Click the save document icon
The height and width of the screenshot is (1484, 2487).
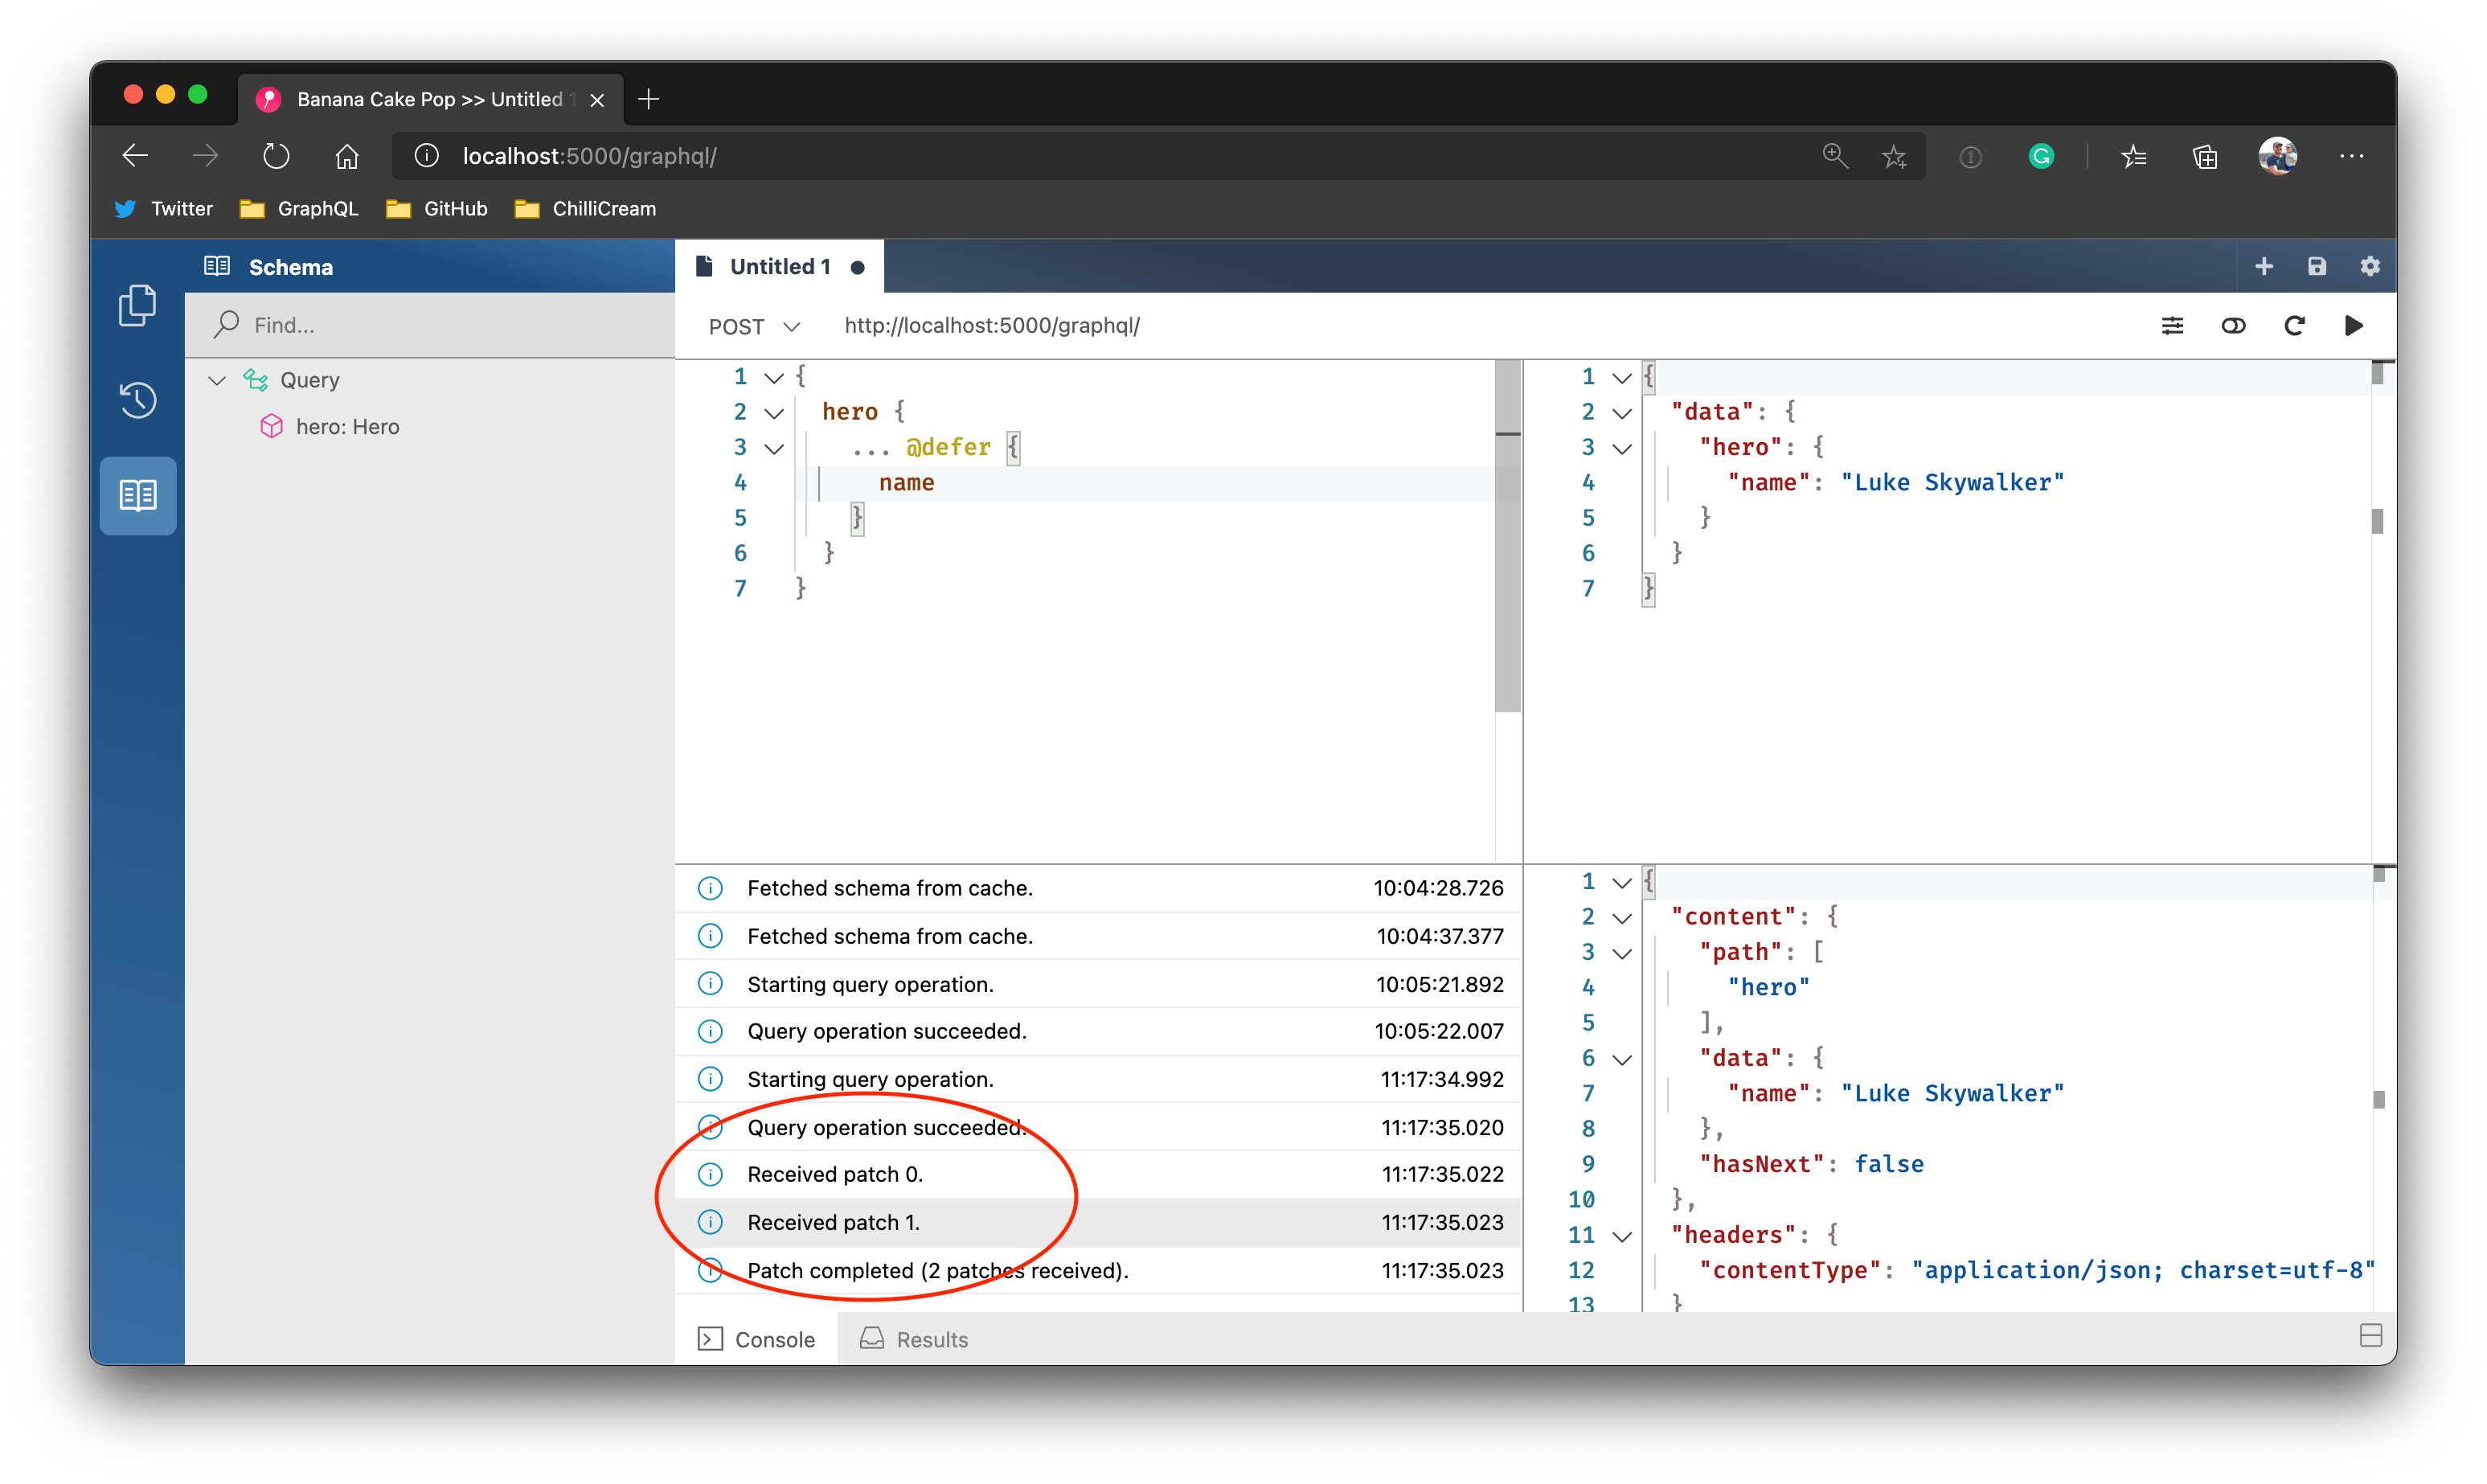click(x=2317, y=266)
